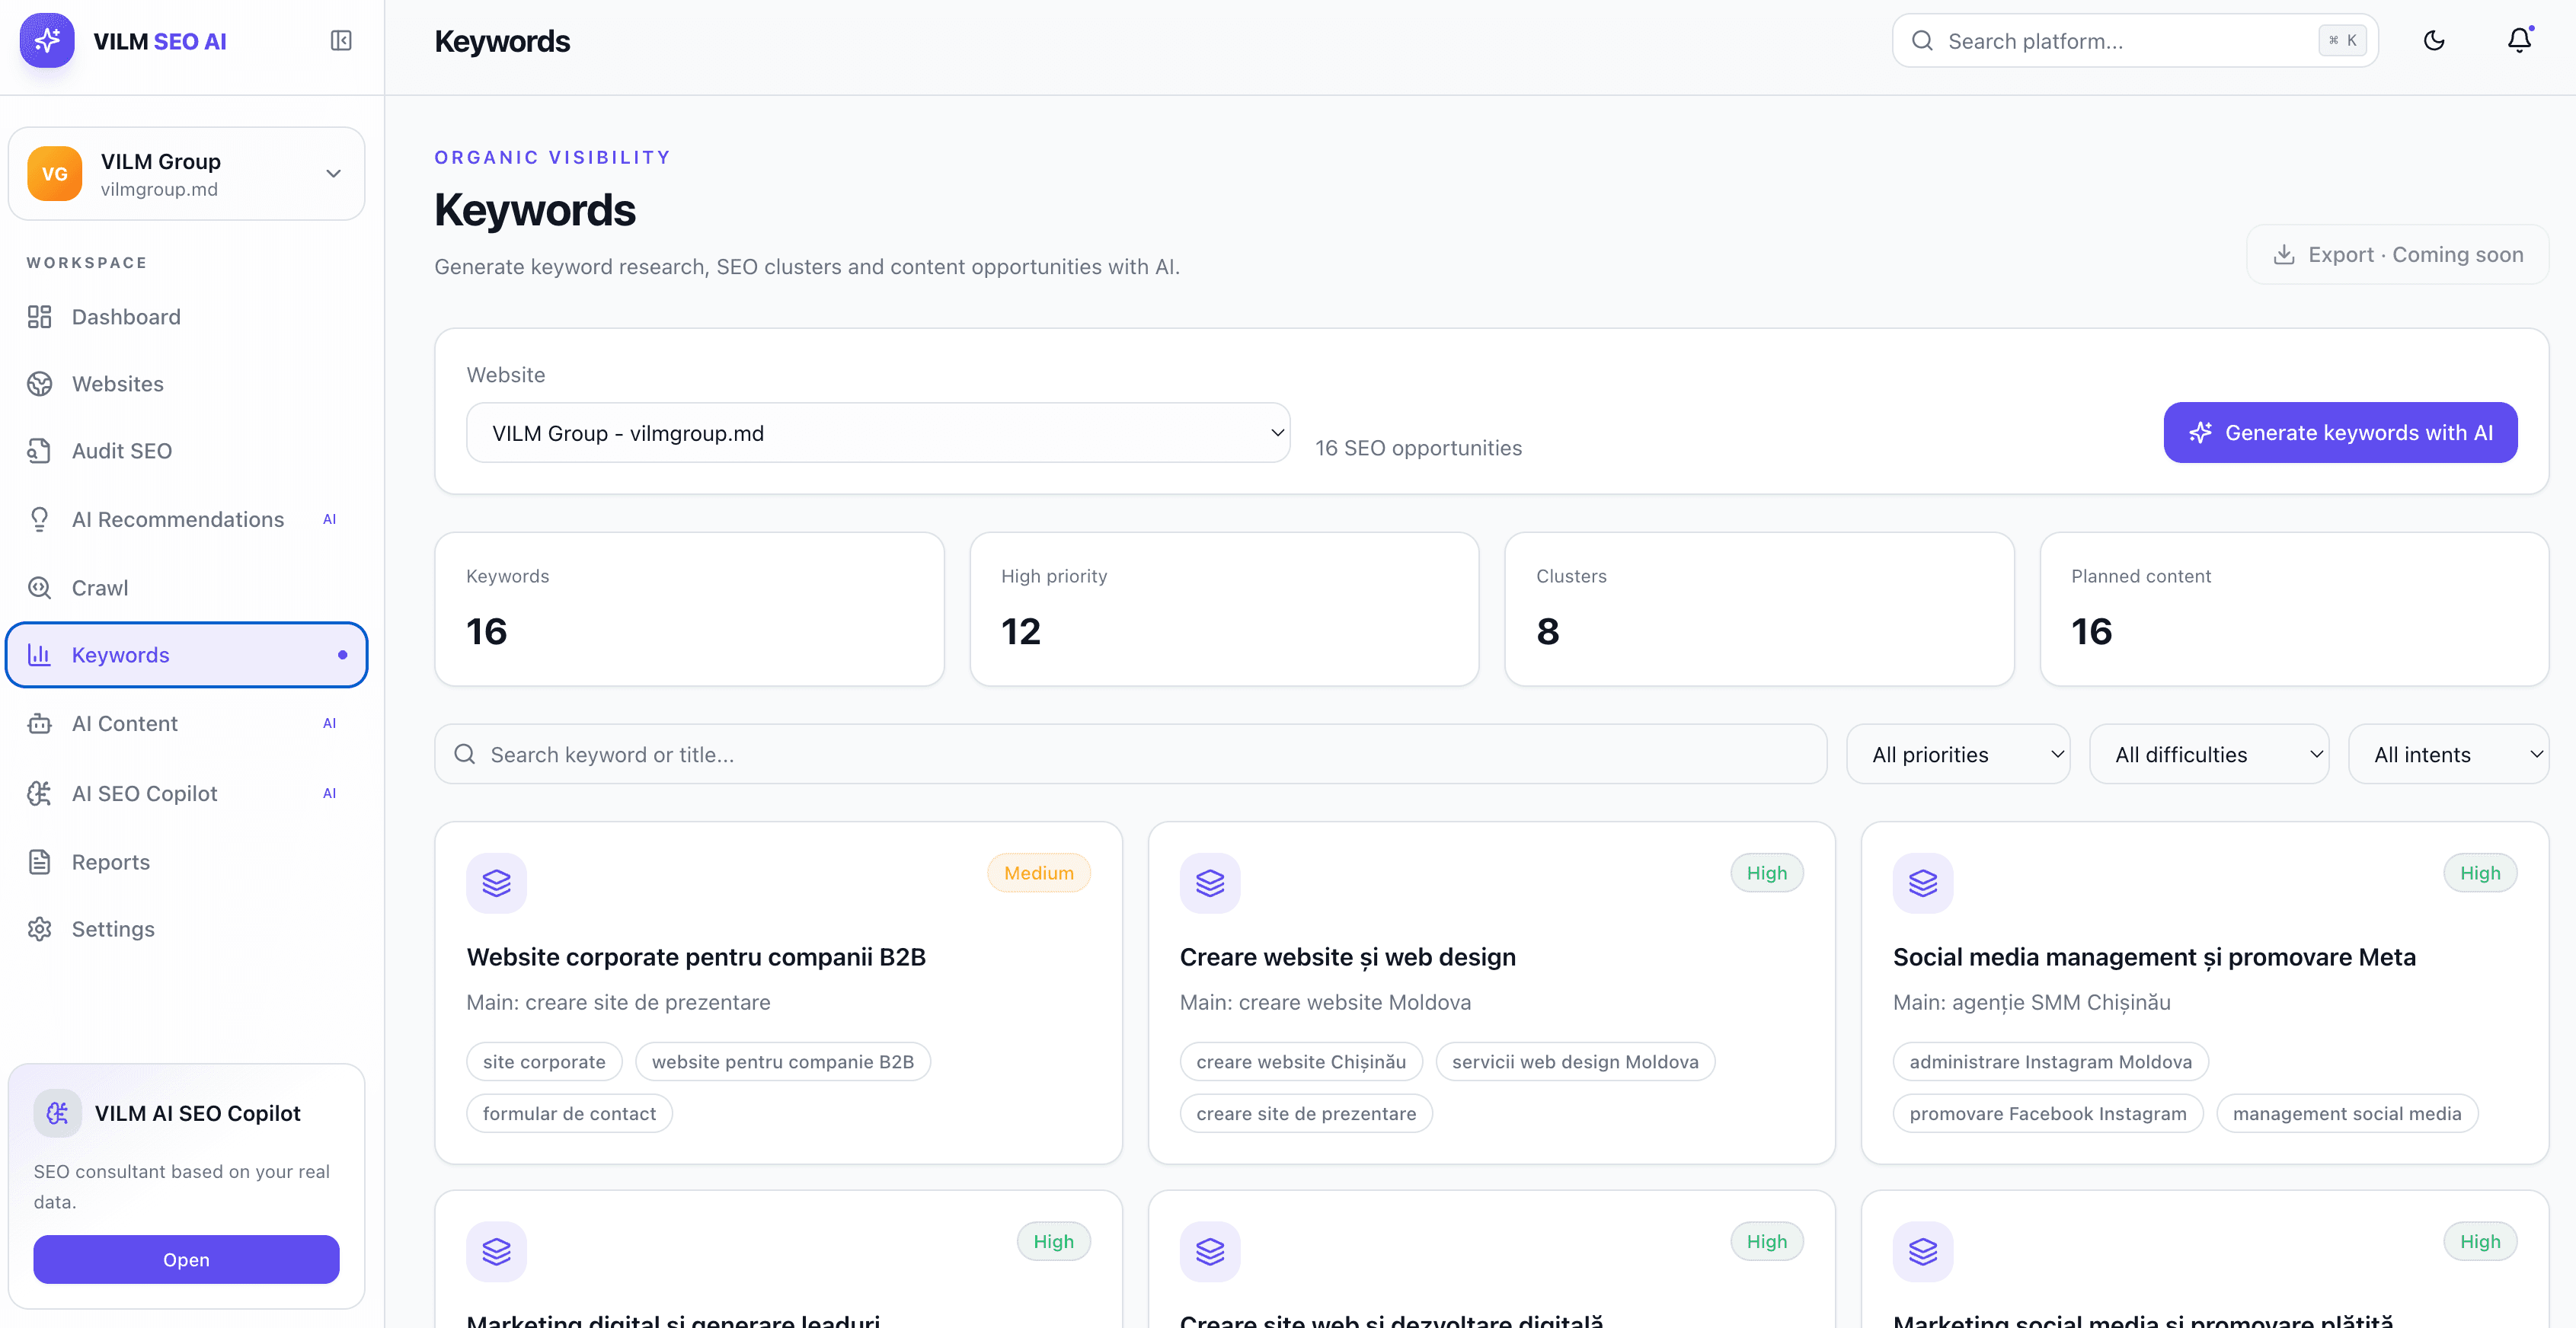Open AI Recommendations in sidebar

click(x=187, y=519)
